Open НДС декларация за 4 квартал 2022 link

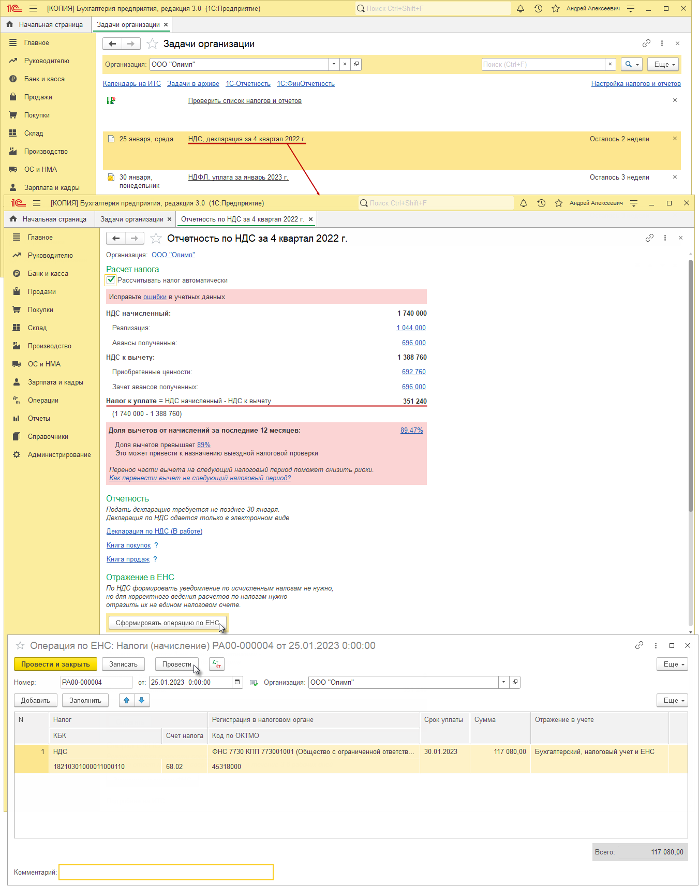[247, 139]
